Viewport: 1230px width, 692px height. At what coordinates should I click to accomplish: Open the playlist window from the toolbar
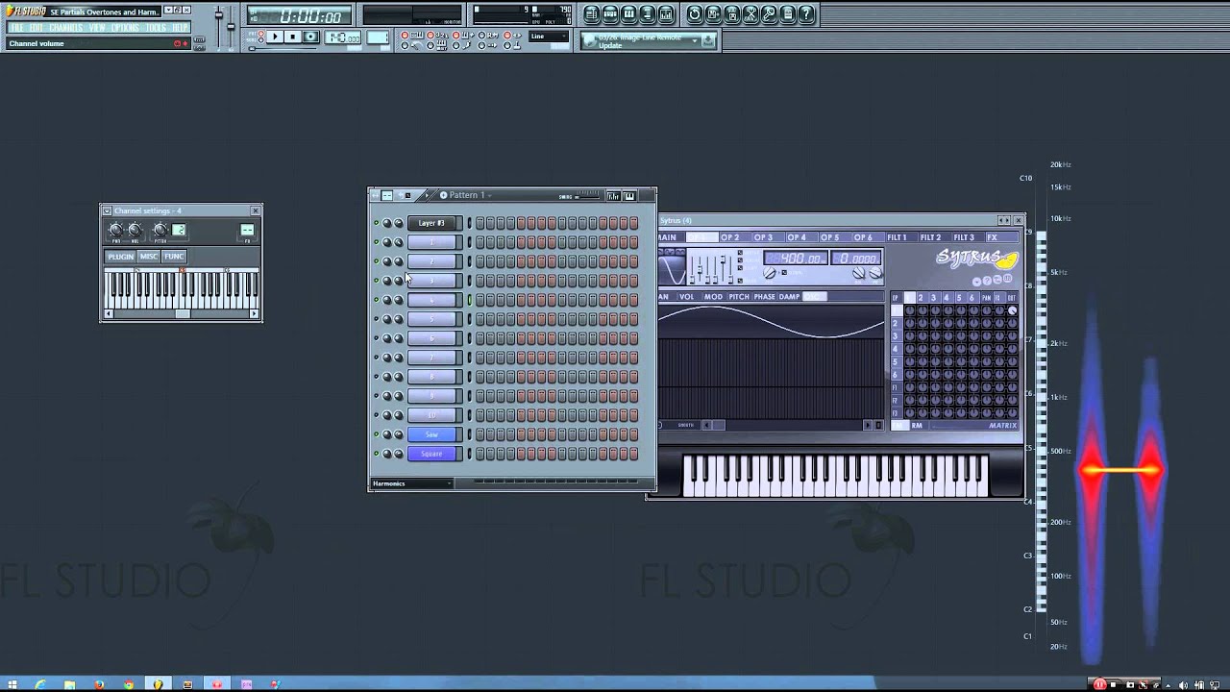click(x=592, y=14)
